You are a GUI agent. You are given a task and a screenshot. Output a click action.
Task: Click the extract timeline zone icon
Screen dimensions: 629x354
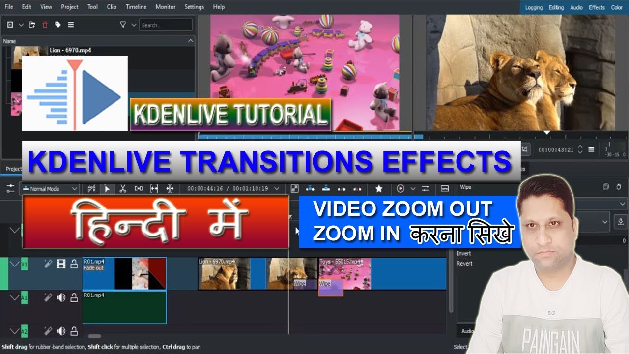point(342,188)
